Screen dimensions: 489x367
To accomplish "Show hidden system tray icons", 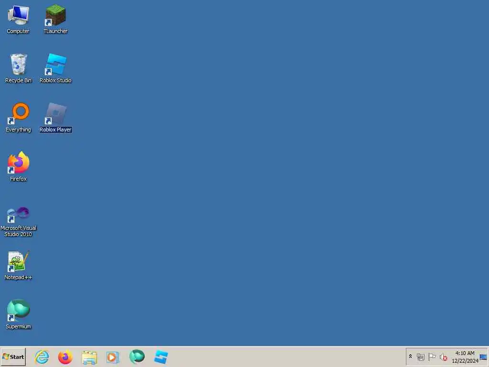I will coord(410,356).
